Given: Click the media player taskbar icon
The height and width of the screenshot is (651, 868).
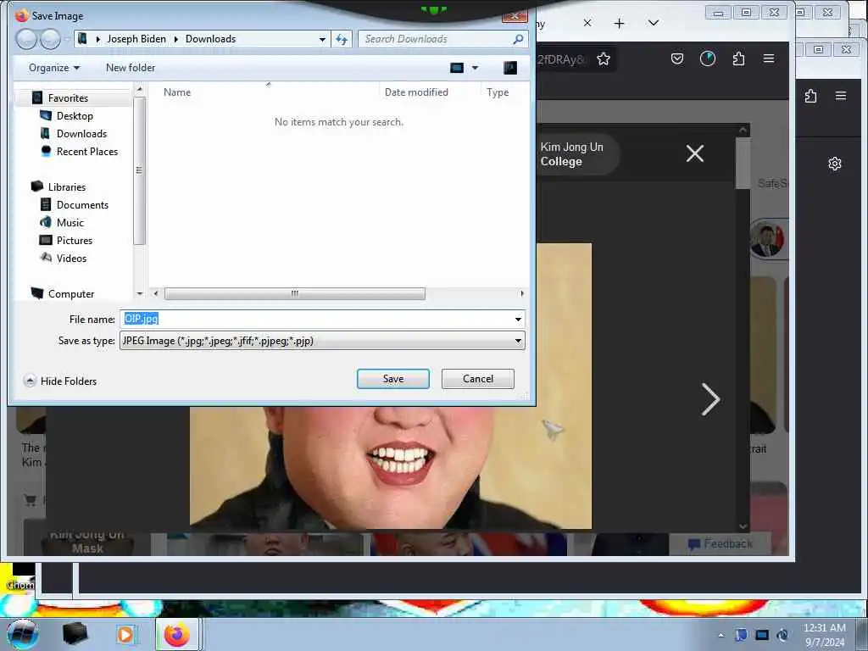Looking at the screenshot, I should [x=125, y=634].
